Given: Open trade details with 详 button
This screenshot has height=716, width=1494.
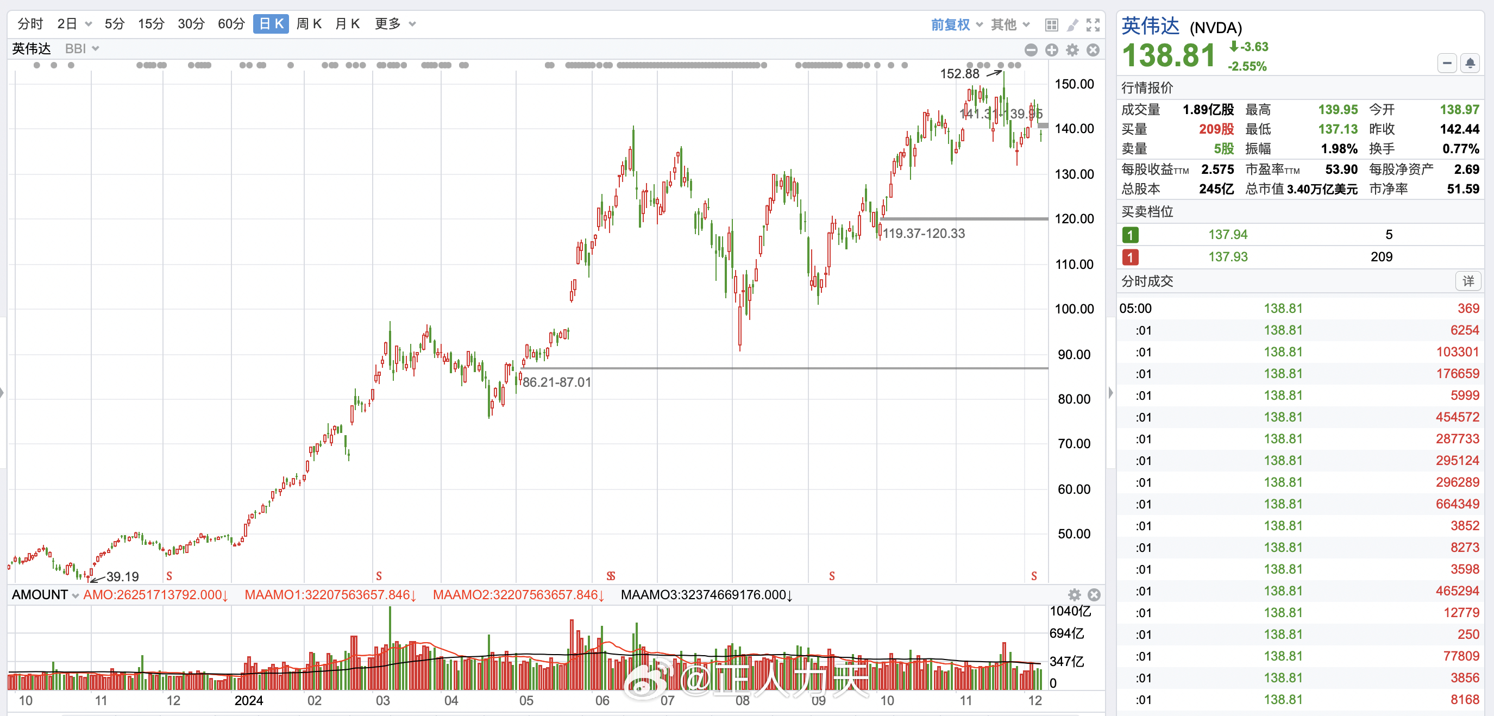Looking at the screenshot, I should (1468, 281).
